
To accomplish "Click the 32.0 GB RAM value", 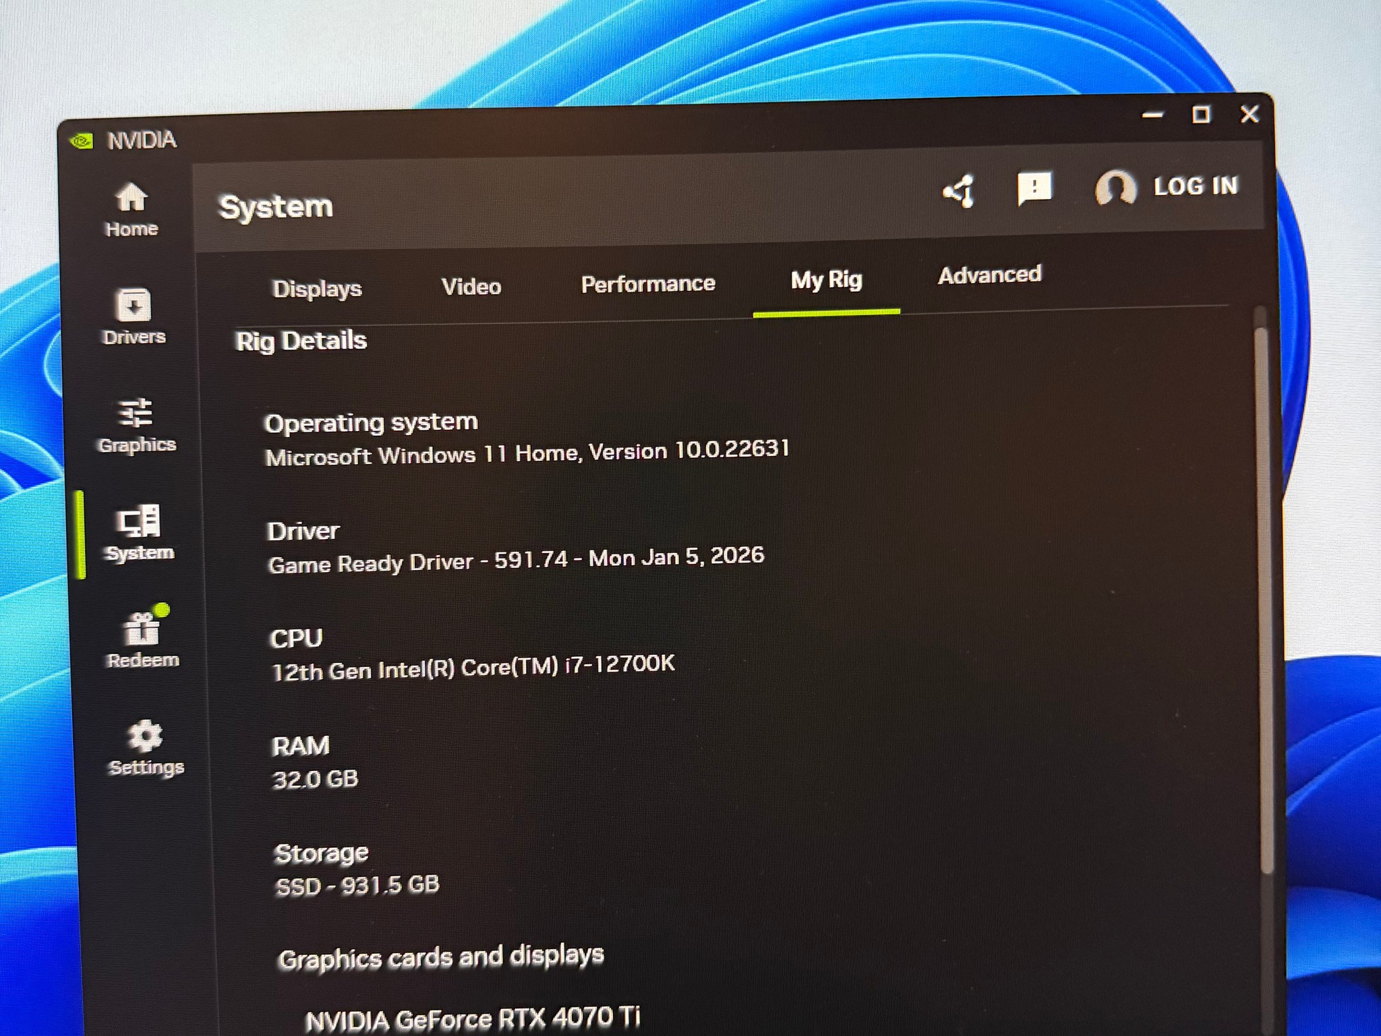I will click(315, 779).
